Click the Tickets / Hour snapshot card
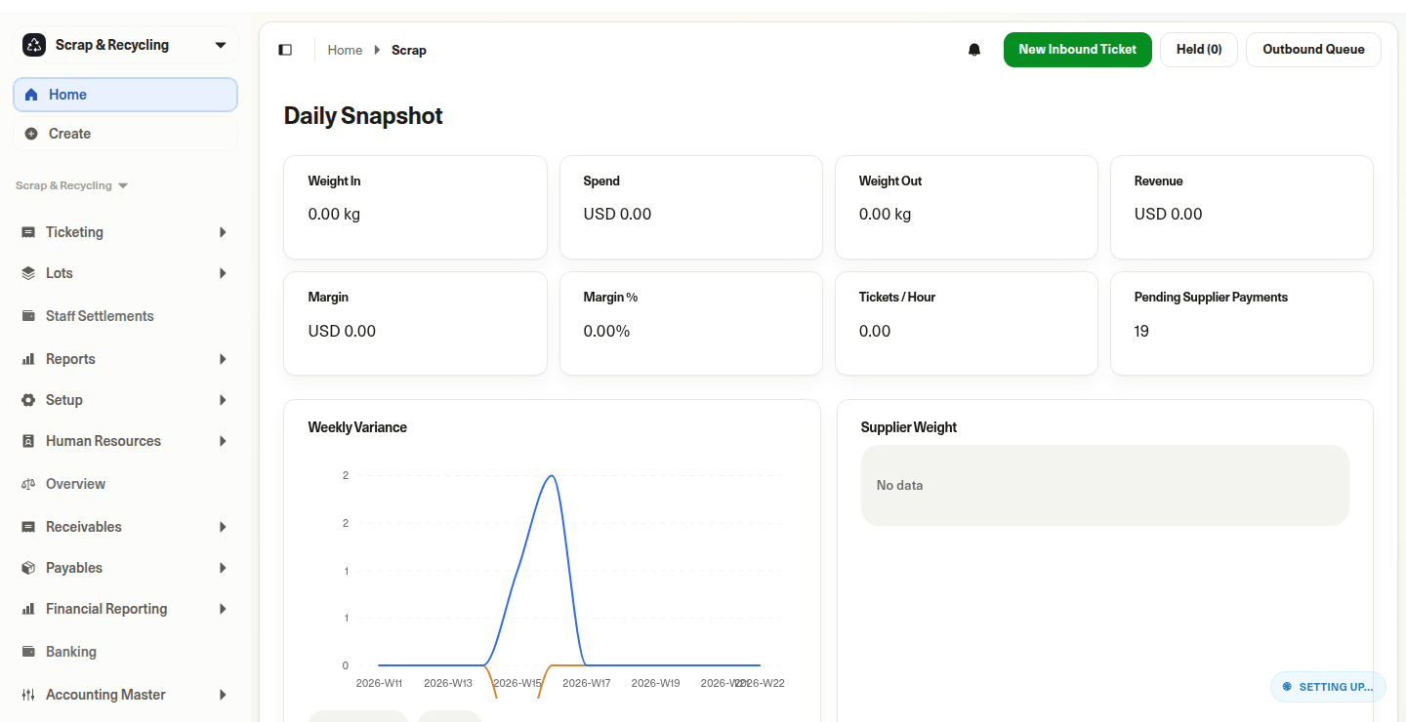 (967, 323)
